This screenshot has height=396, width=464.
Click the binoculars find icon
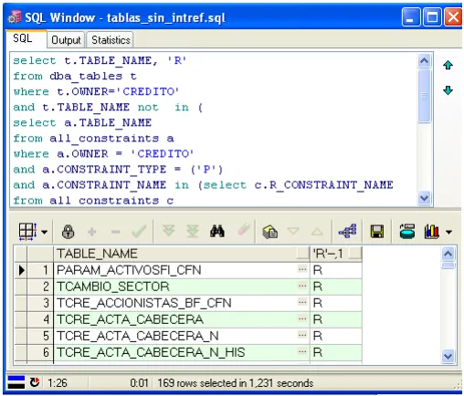[217, 232]
